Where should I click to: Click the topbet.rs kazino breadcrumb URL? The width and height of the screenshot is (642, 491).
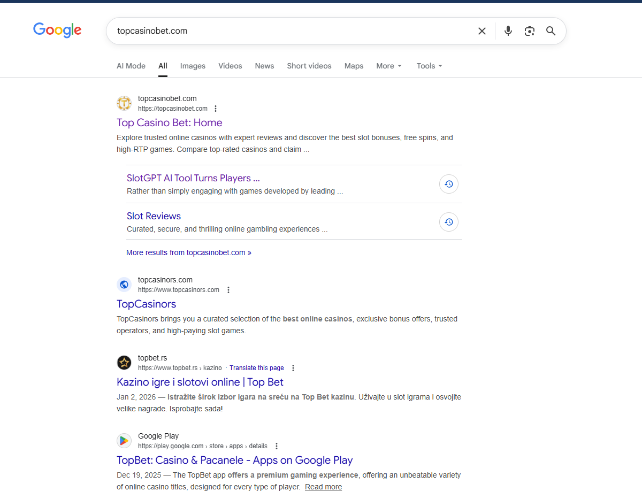(180, 368)
